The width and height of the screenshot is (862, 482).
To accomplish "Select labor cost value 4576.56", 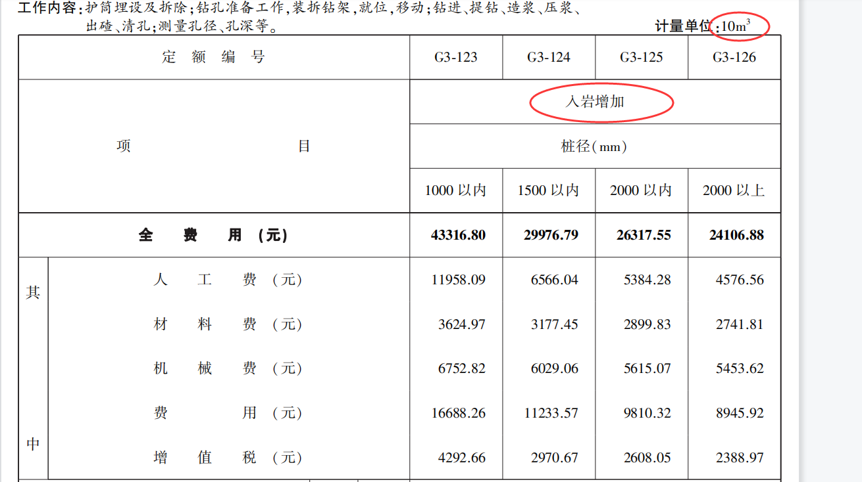I will pos(740,280).
